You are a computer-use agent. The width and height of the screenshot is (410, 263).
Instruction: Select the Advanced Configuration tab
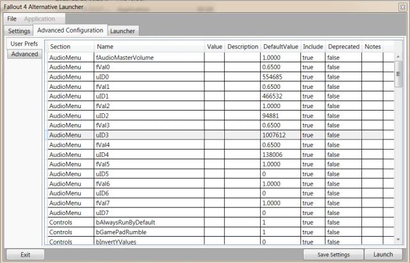point(70,30)
